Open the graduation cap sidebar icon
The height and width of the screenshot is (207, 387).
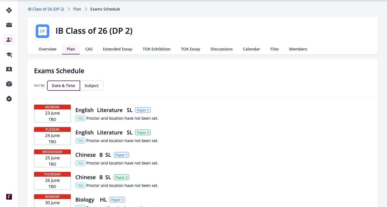[x=9, y=54]
